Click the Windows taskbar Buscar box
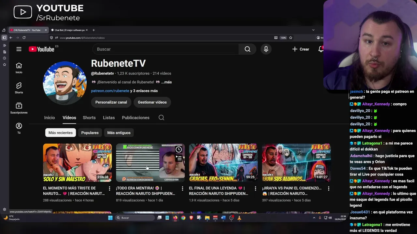This screenshot has width=417, height=234. 135,218
